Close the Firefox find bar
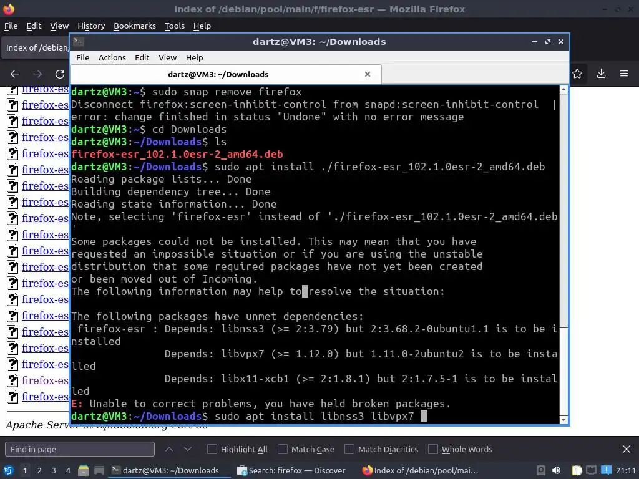Screen dimensions: 639x479 (627, 449)
